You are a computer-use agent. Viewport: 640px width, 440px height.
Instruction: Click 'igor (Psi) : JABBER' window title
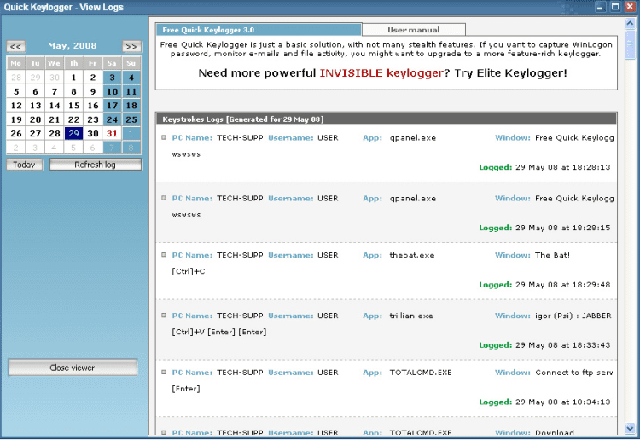click(573, 316)
